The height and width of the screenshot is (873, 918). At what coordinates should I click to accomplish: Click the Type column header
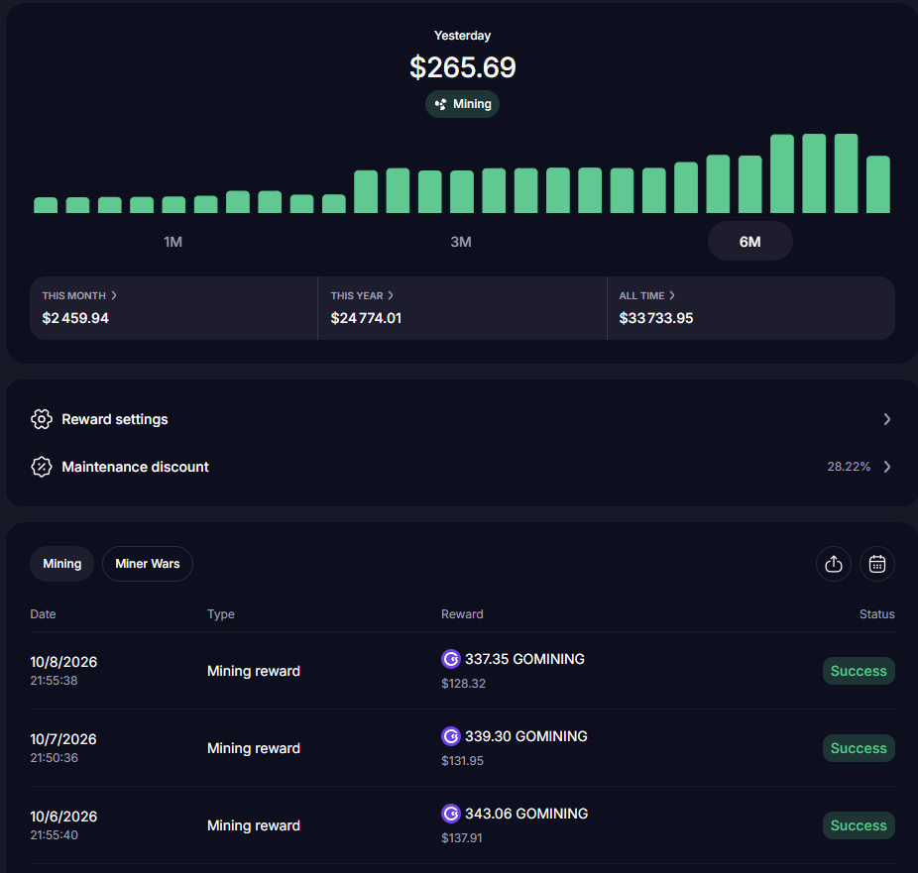click(221, 614)
